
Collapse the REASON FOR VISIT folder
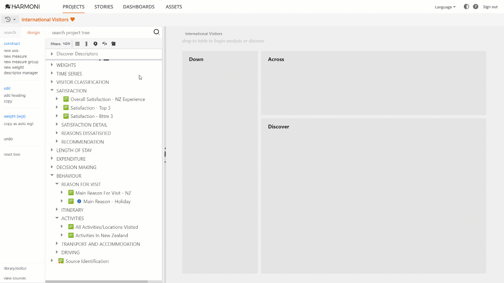[x=57, y=184]
